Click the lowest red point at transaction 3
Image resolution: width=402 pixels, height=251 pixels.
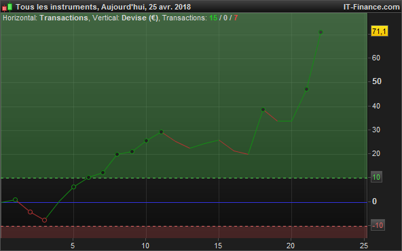(x=44, y=220)
